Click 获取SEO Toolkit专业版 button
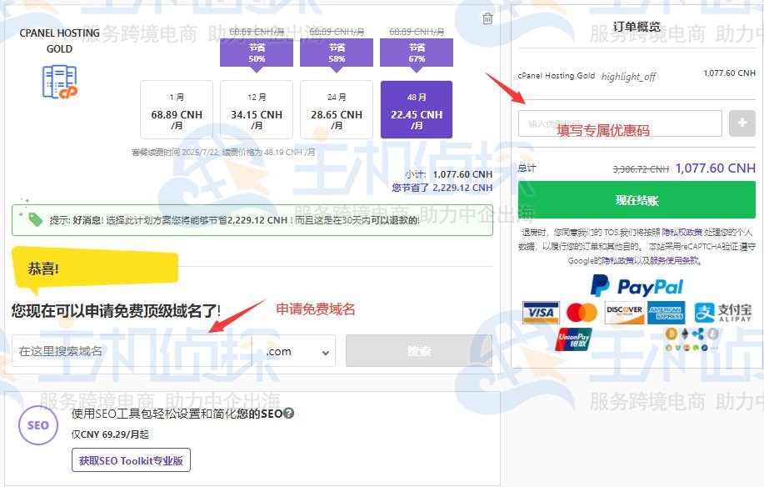 [x=131, y=460]
